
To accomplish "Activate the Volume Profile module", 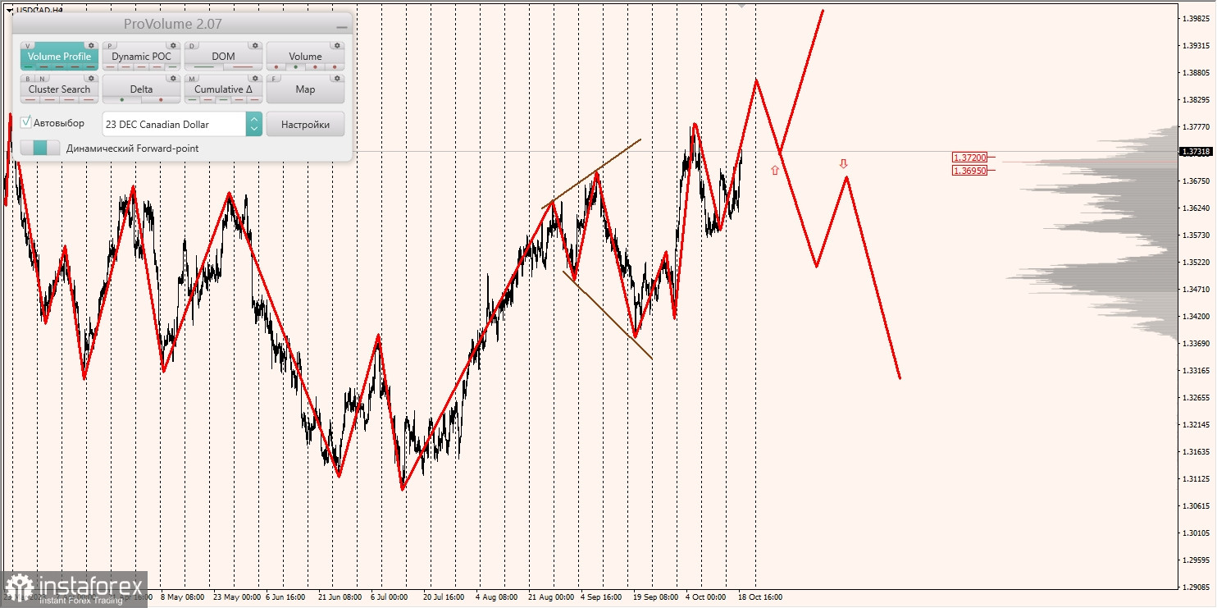I will [x=59, y=57].
